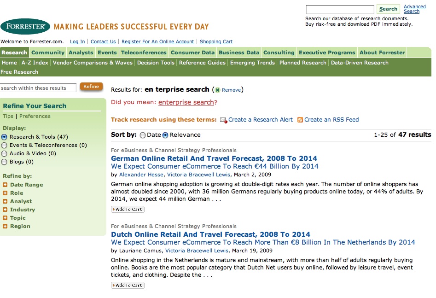Open German Online Retail And Travel Forecast
This screenshot has width=436, height=298.
pos(214,158)
